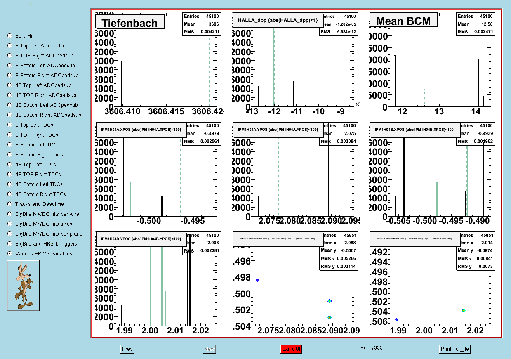Click the Mean BCM statistics box
This screenshot has width=511, height=359.
476,24
